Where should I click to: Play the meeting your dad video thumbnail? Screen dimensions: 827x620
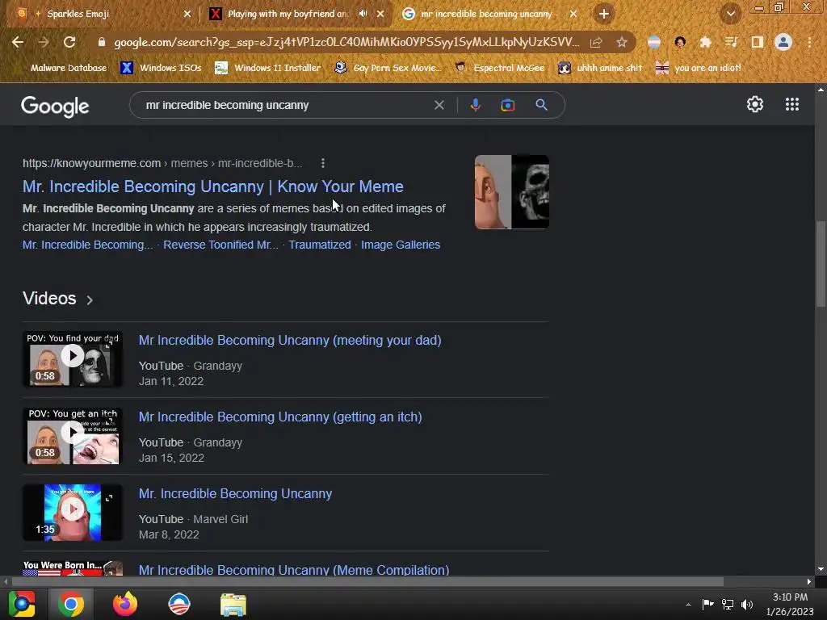click(72, 359)
